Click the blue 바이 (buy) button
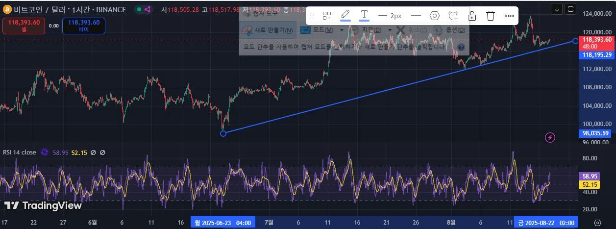616x229 pixels. point(84,25)
